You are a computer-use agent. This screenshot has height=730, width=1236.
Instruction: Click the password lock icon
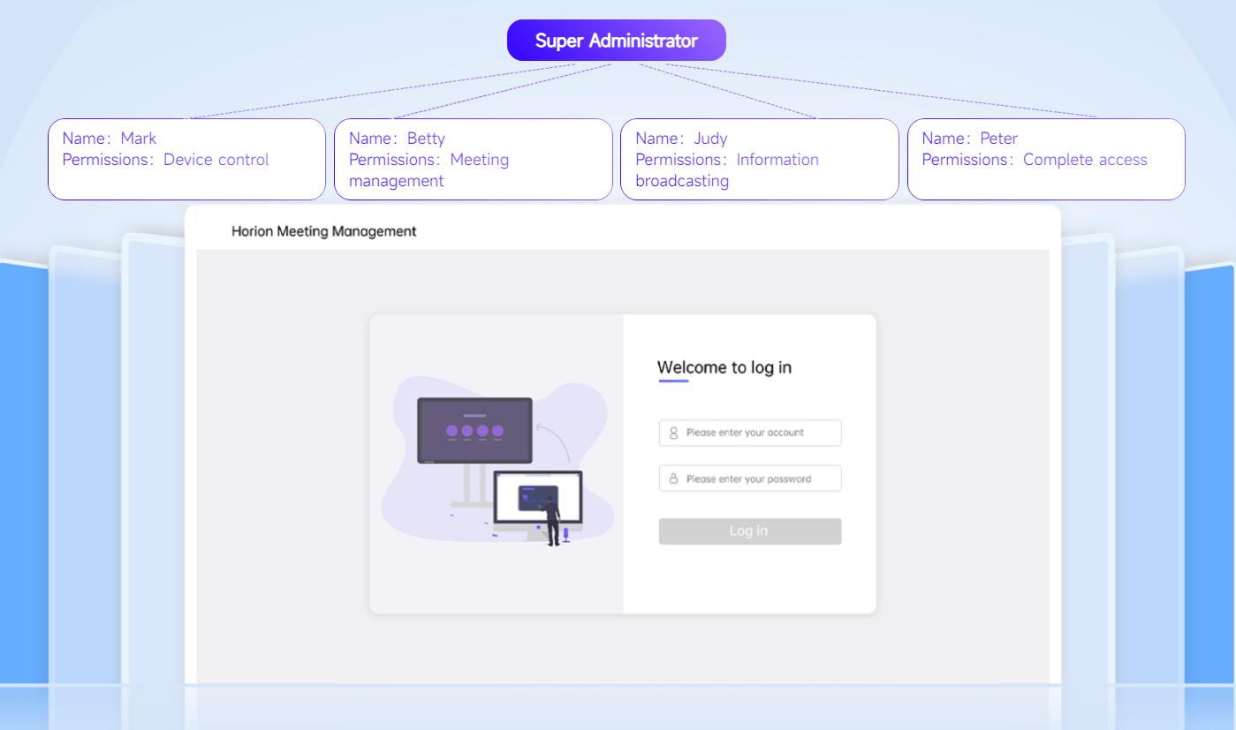[x=672, y=478]
